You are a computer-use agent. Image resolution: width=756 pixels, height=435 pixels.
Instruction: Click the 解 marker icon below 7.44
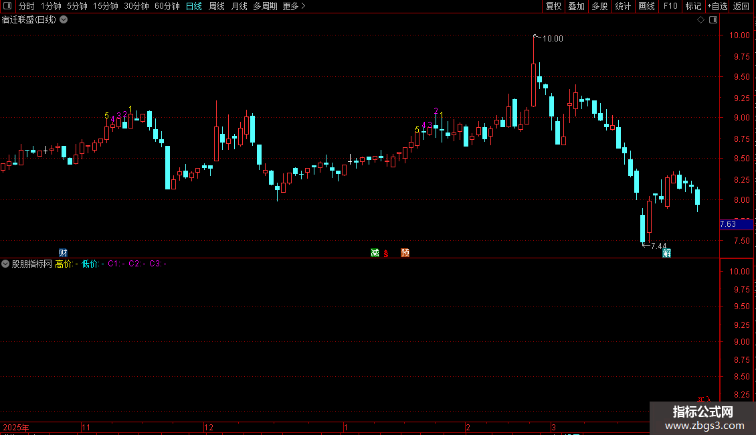click(666, 253)
